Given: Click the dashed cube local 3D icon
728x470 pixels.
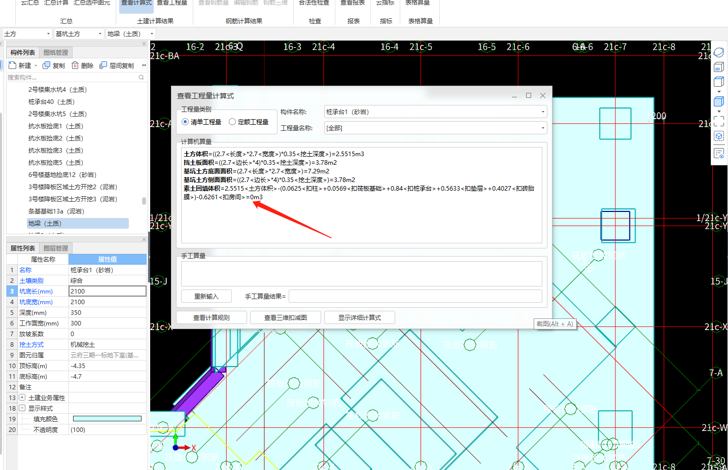Looking at the screenshot, I should point(718,136).
